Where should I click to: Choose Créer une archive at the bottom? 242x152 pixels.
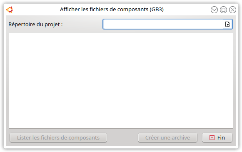pyautogui.click(x=167, y=137)
